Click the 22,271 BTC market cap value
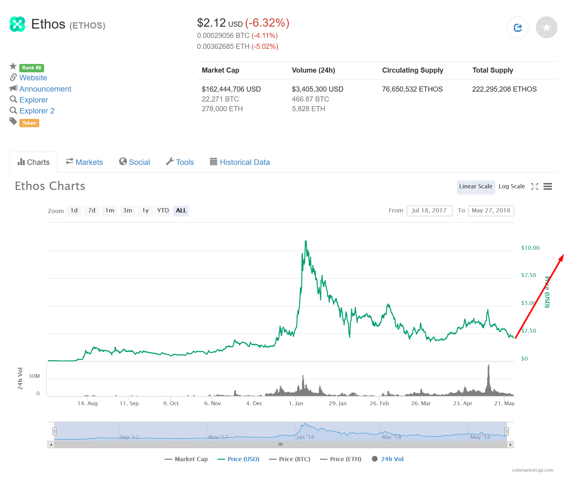The height and width of the screenshot is (492, 588). [x=221, y=99]
